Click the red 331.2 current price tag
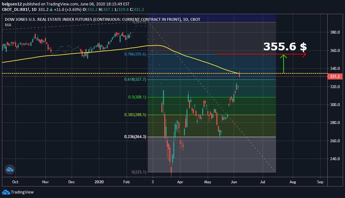 (x=335, y=76)
